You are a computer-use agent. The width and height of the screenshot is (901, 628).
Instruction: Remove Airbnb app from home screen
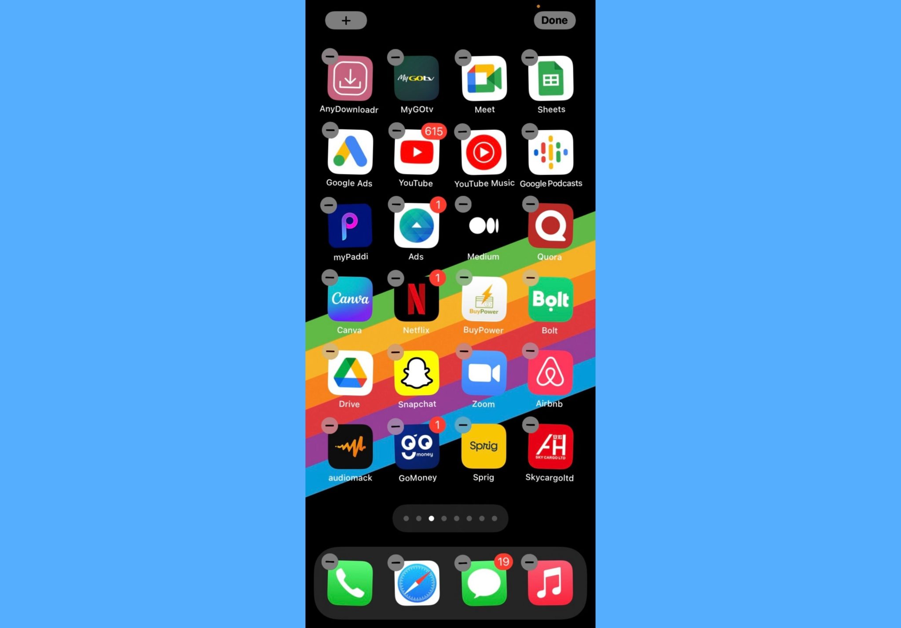[531, 351]
